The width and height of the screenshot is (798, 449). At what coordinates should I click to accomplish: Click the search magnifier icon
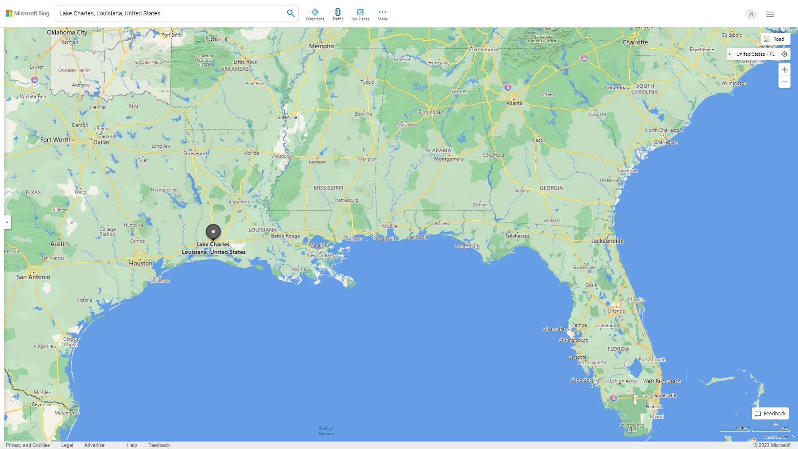[291, 13]
